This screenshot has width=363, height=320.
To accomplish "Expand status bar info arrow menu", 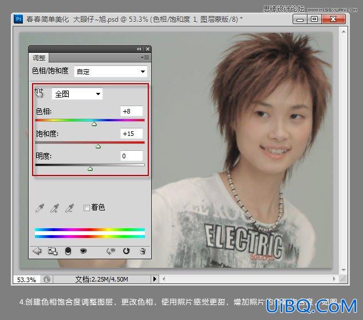I will pos(155,279).
